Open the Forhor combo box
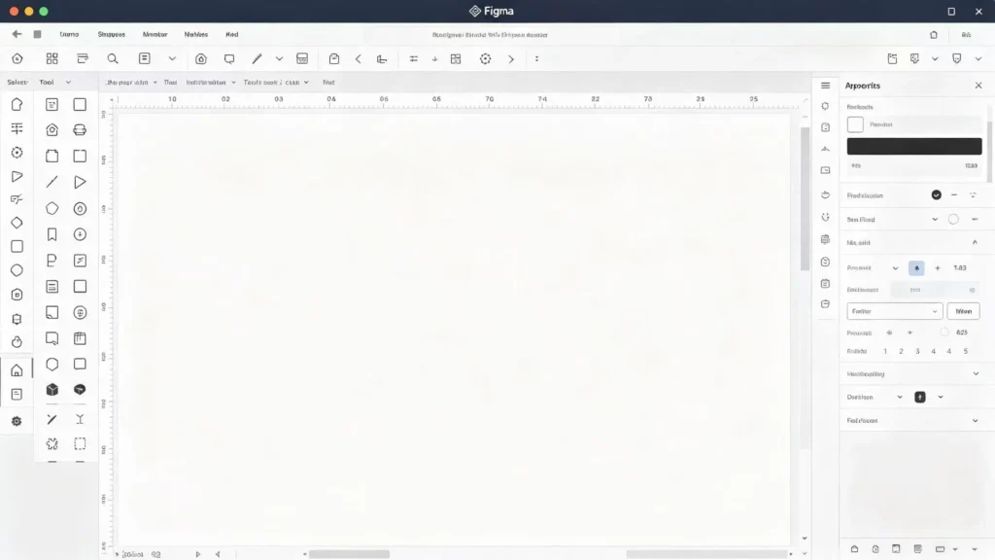Viewport: 995px width, 560px height. click(x=894, y=311)
